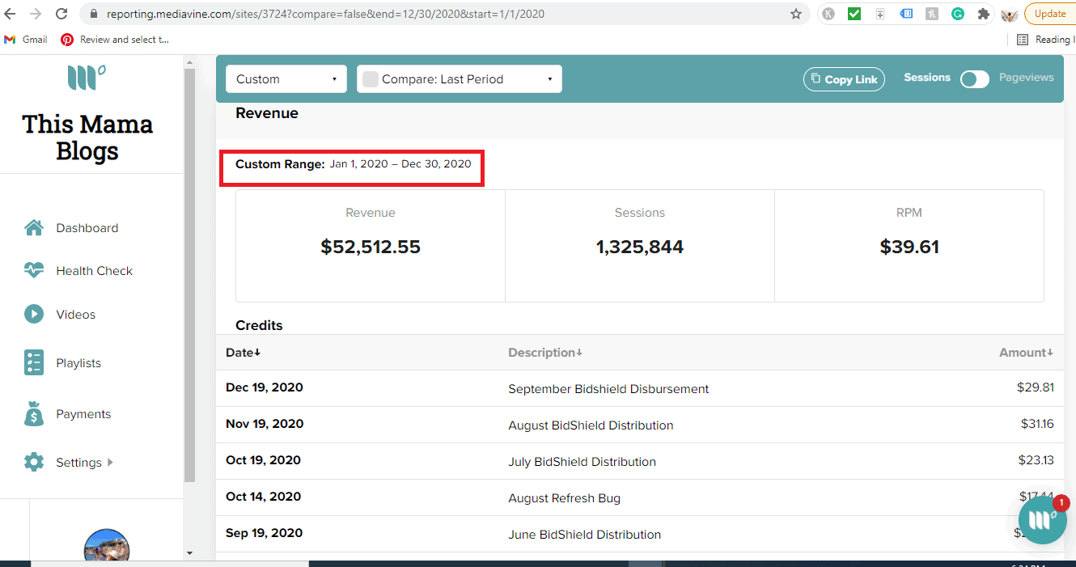Open the Custom date range dropdown
Screen dimensions: 1076x567
click(286, 78)
